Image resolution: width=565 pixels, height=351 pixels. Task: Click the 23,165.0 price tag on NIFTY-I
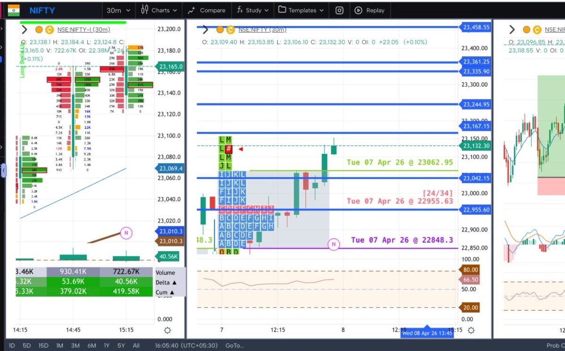click(x=170, y=67)
